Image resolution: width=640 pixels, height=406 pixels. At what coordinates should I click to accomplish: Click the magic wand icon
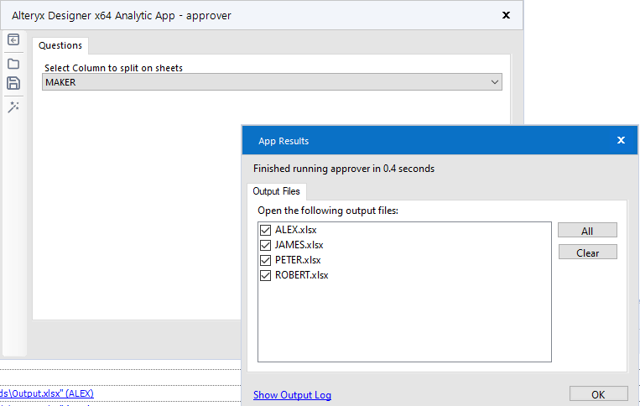pyautogui.click(x=13, y=107)
